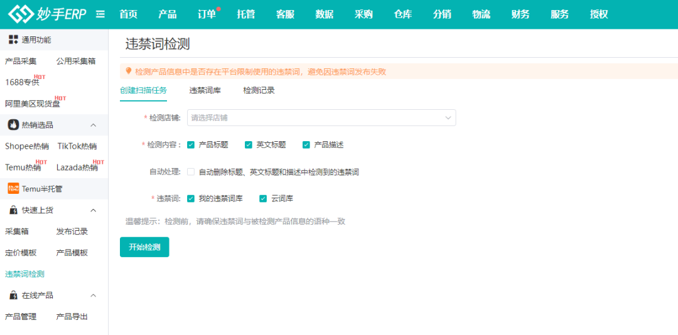Open 采集箱 under 快速上货

(x=17, y=231)
